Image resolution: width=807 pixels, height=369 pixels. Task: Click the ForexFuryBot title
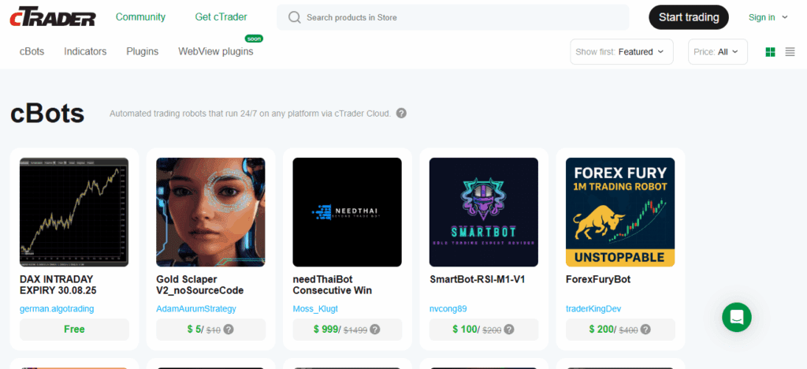(x=598, y=279)
